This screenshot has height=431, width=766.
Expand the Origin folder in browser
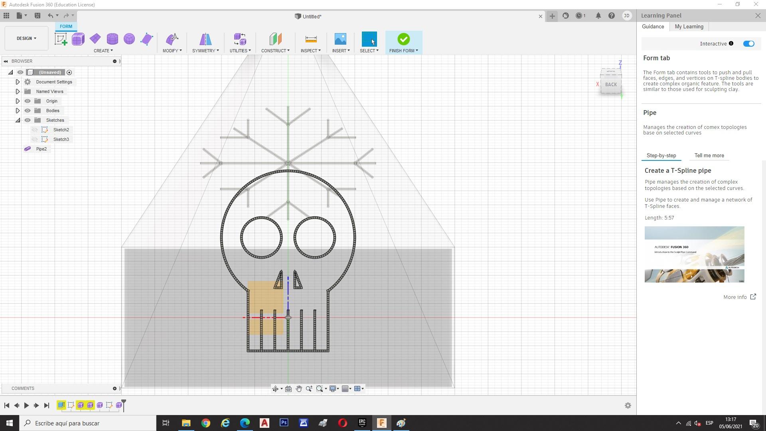tap(18, 101)
